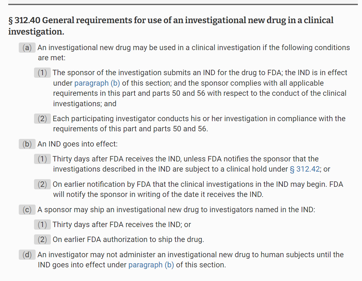This screenshot has height=281, width=362.
Task: Click the text "An IND goes into effect:"
Action: coord(78,144)
